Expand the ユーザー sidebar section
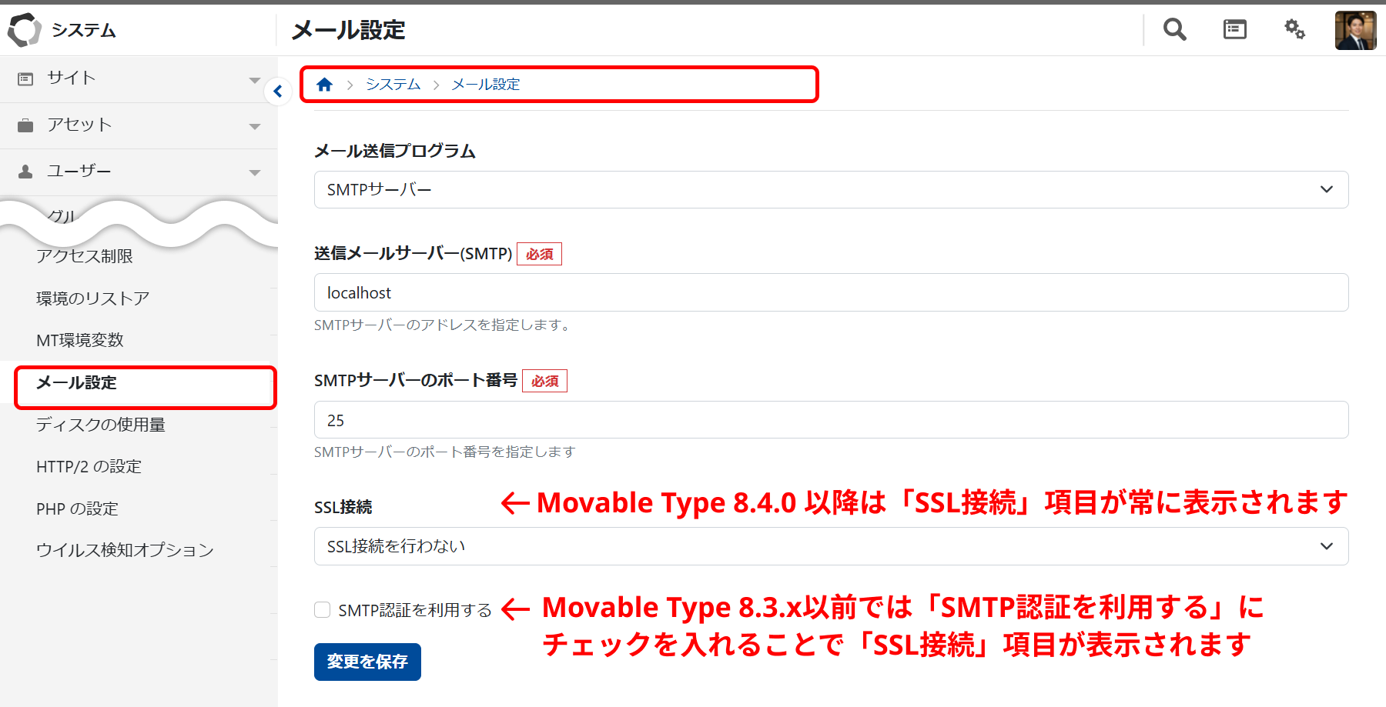 pos(254,172)
